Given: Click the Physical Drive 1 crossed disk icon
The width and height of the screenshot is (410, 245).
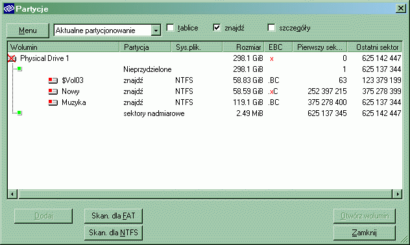Looking at the screenshot, I should click(x=12, y=58).
